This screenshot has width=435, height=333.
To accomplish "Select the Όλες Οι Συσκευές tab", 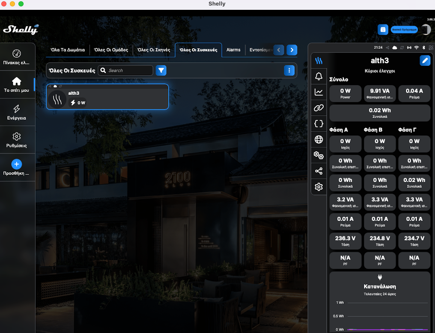I will 198,50.
